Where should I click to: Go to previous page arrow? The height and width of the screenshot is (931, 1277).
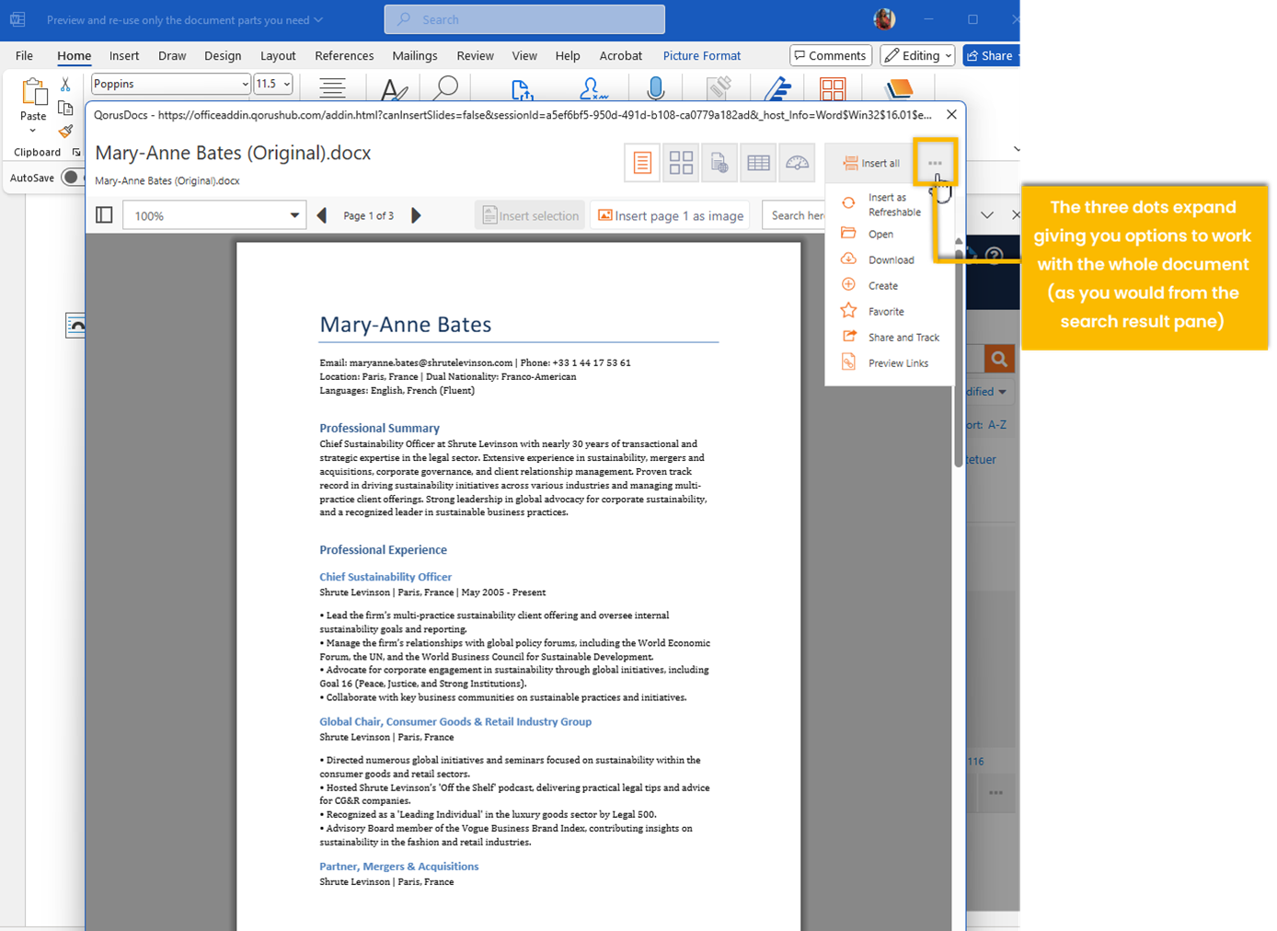click(x=322, y=215)
